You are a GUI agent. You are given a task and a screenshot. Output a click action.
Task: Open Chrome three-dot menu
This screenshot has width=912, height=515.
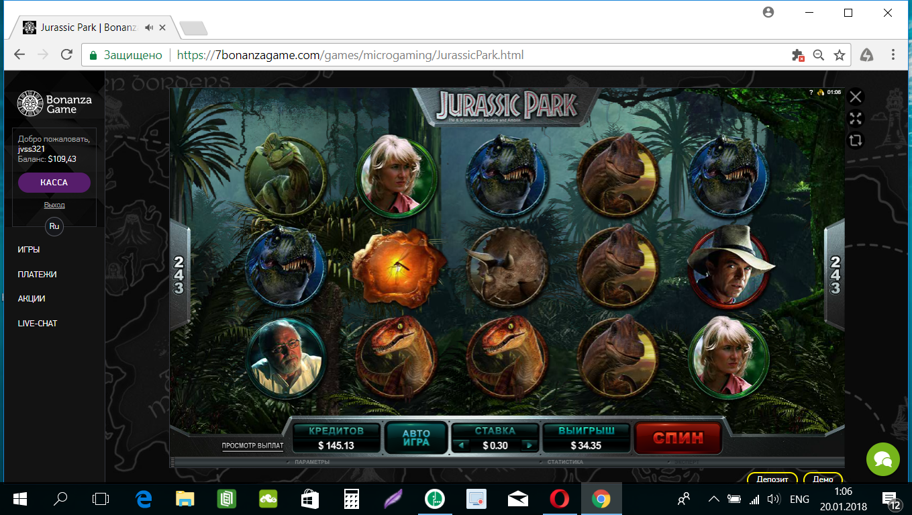pyautogui.click(x=893, y=55)
